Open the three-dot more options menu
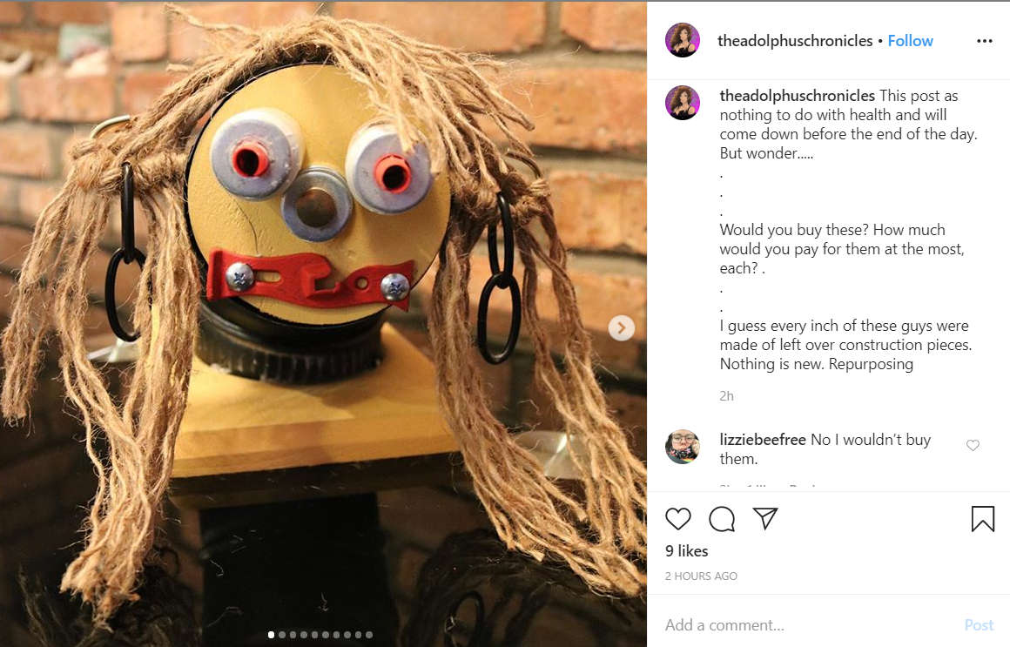This screenshot has height=647, width=1010. pos(984,41)
